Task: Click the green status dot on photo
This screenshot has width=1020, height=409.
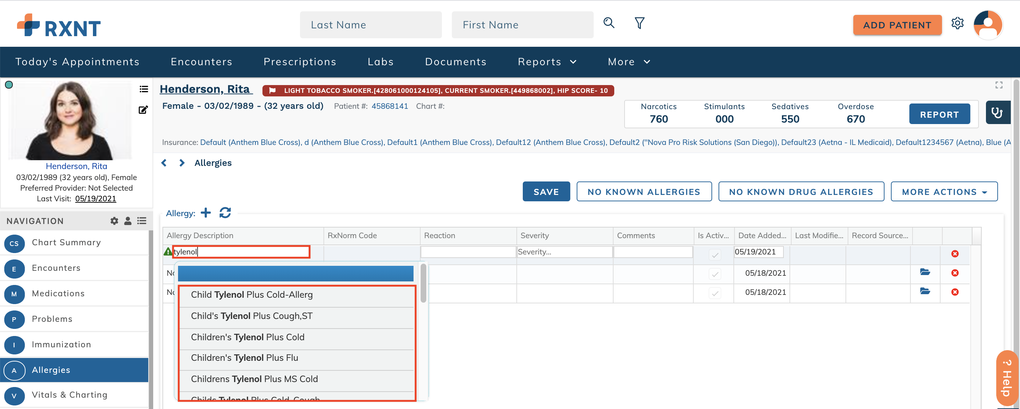Action: tap(9, 84)
